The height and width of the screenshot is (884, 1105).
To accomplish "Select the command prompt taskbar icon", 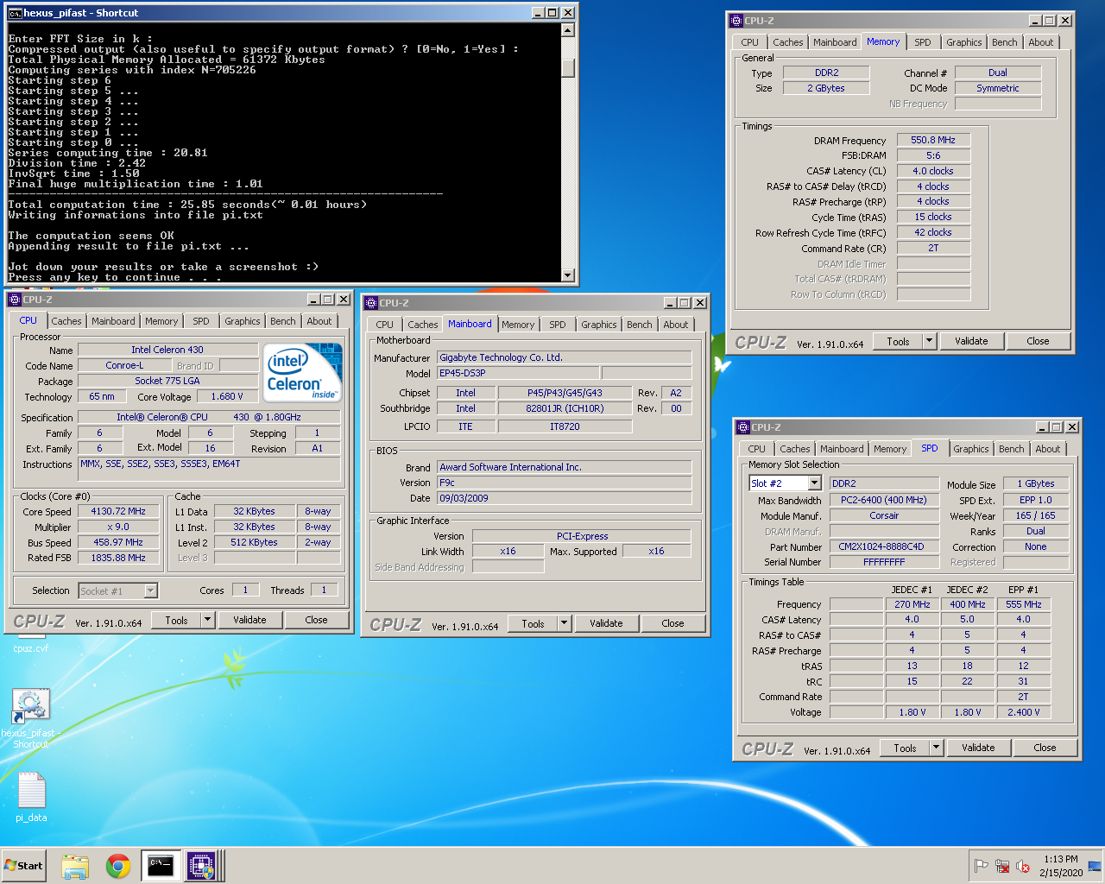I will [161, 866].
